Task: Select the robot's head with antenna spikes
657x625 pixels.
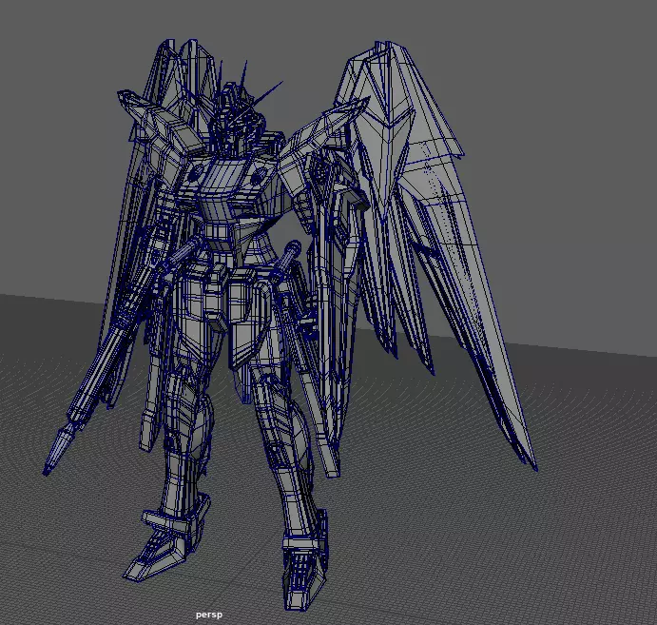Action: (x=238, y=115)
